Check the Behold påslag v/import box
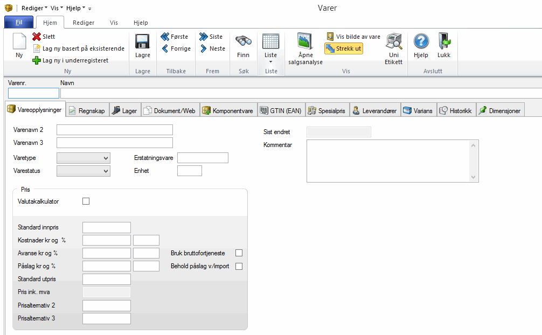Screen dimensions: 542x335 click(239, 266)
